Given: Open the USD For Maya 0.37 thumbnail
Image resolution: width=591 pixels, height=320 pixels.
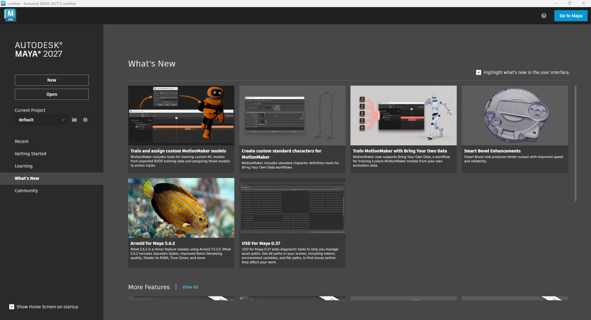Looking at the screenshot, I should coord(292,208).
